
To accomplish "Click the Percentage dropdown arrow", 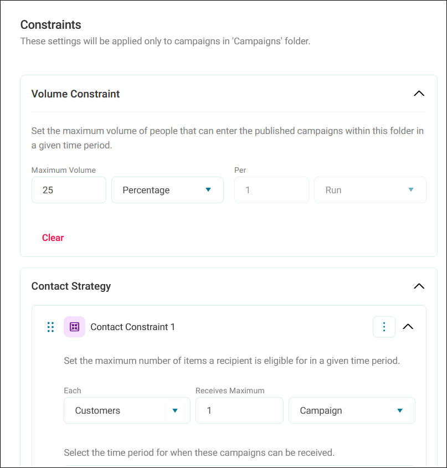I will tap(208, 189).
